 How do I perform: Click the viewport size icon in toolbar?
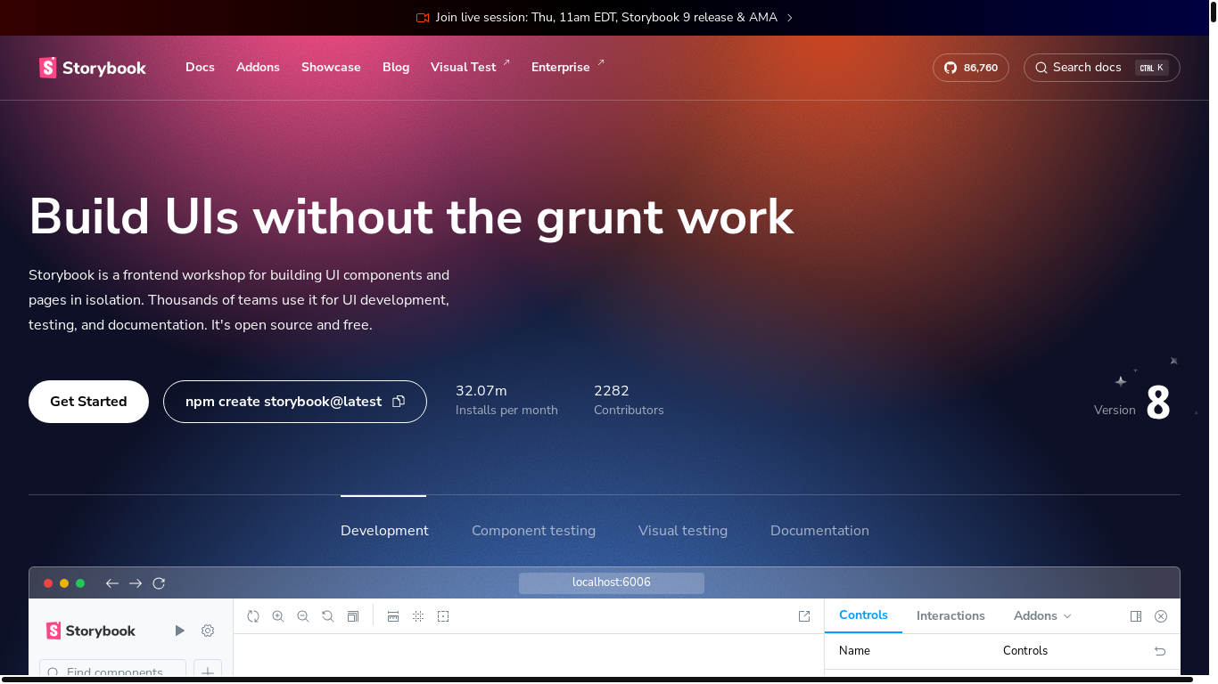coord(353,616)
